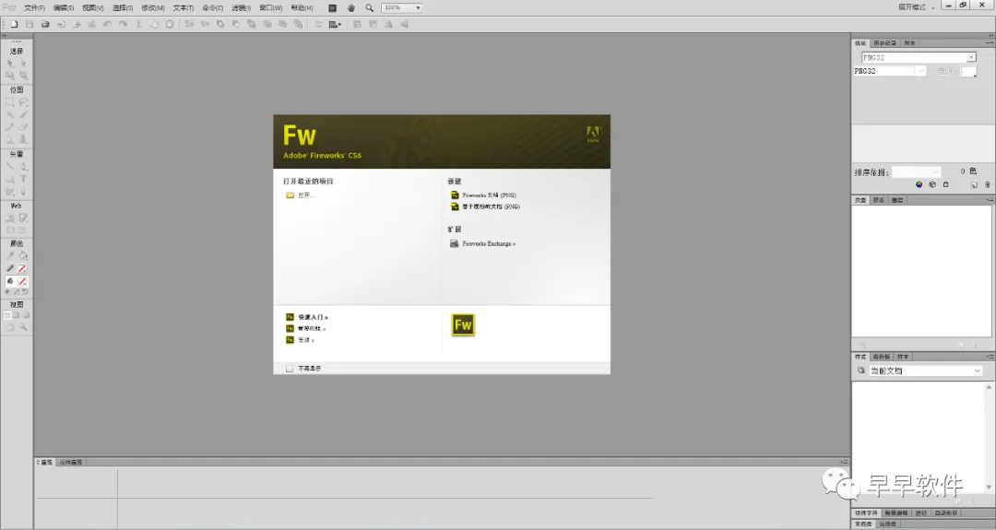Screen dimensions: 996x530
Task: Switch to the 路径 tab
Action: pos(921,512)
